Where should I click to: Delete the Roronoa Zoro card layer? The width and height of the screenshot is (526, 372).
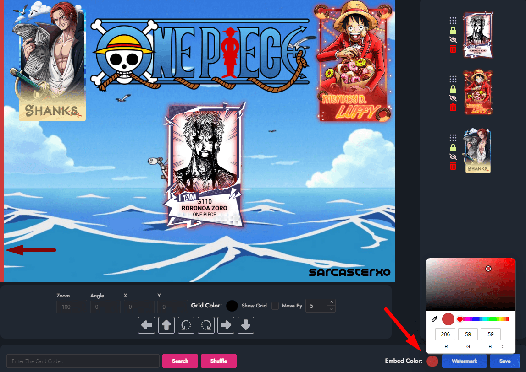[453, 49]
